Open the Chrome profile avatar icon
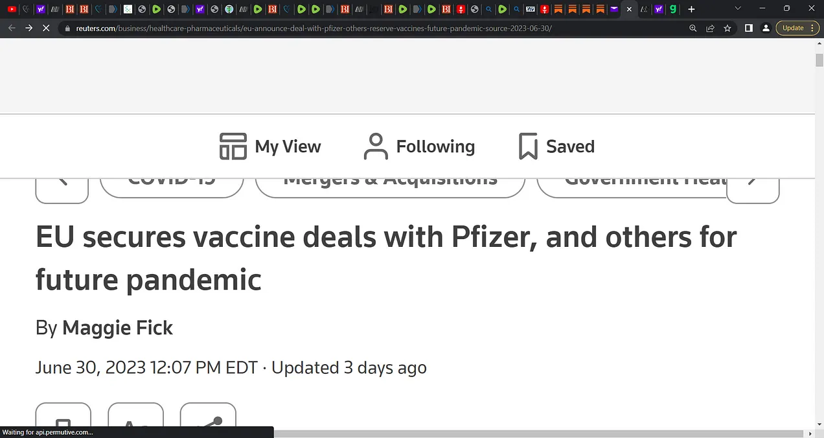Screen dimensions: 824x438 click(x=766, y=29)
